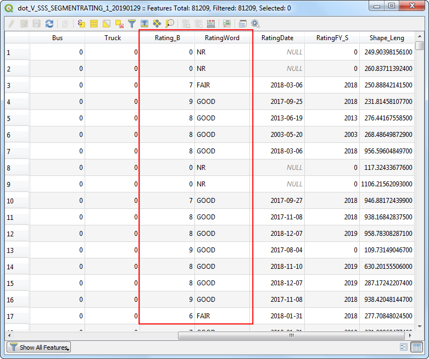Select all features in table
The width and height of the screenshot is (429, 359).
click(x=94, y=24)
